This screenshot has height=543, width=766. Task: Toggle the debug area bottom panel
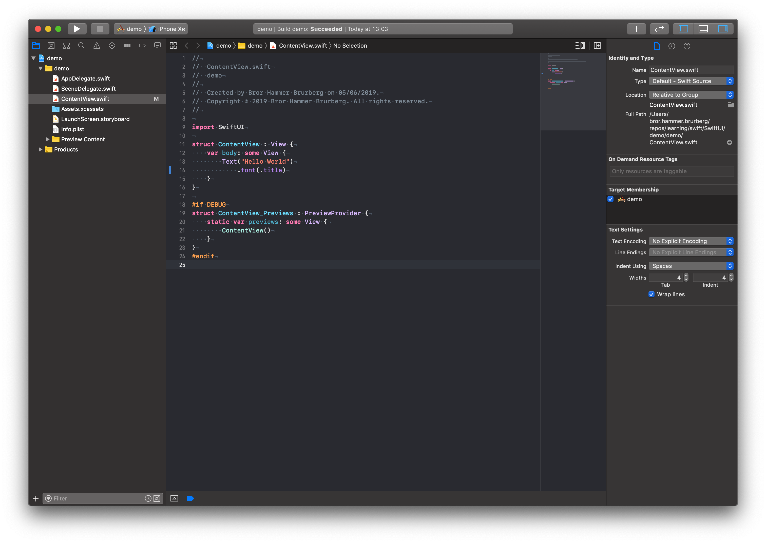[703, 29]
